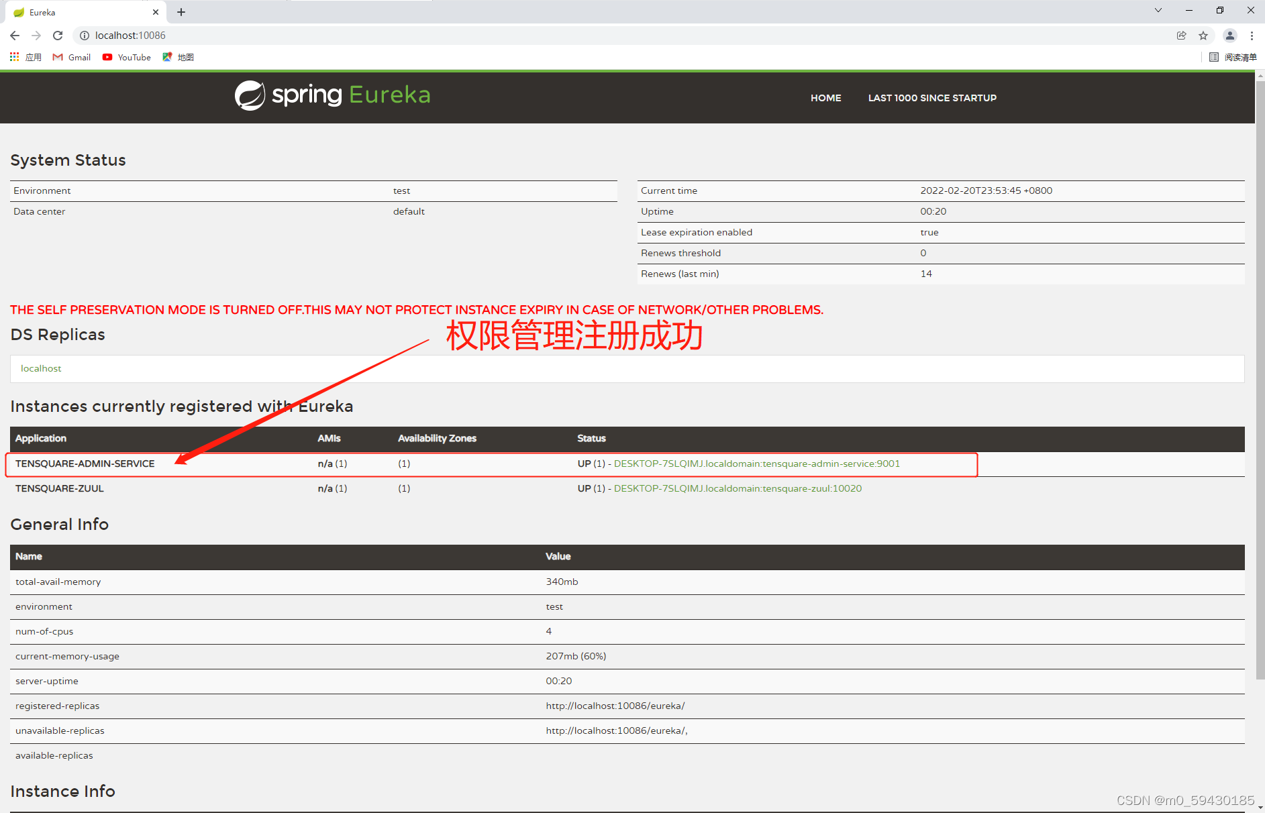The height and width of the screenshot is (813, 1265).
Task: Select TENSQUARE-ZUUL application name
Action: click(x=60, y=488)
